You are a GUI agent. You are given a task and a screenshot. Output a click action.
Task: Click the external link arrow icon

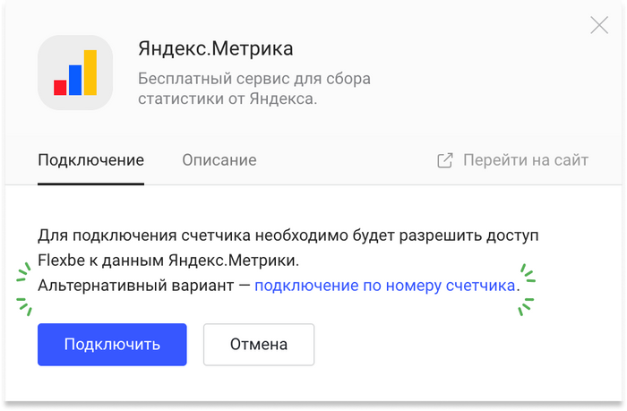click(x=445, y=160)
